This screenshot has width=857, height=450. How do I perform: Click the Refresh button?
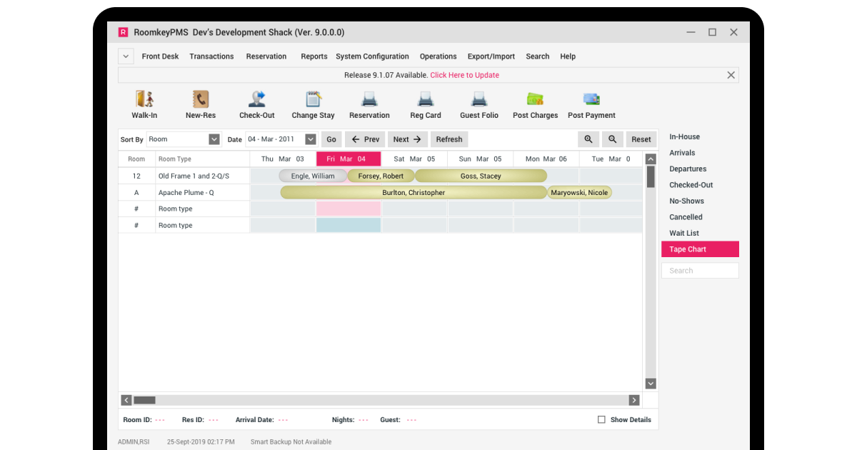click(x=449, y=139)
